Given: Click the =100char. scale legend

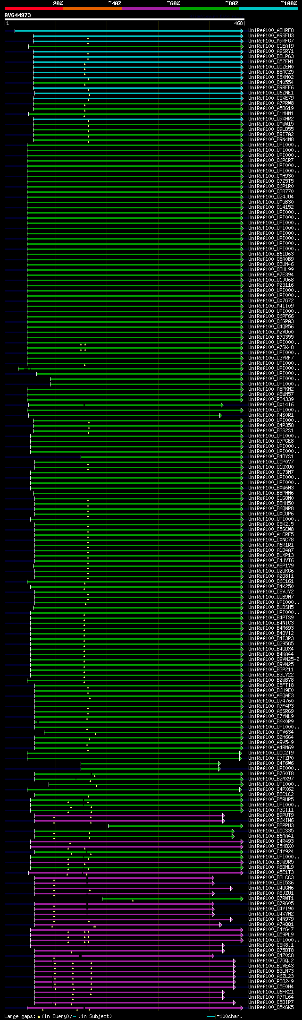Looking at the screenshot, I should (225, 1016).
